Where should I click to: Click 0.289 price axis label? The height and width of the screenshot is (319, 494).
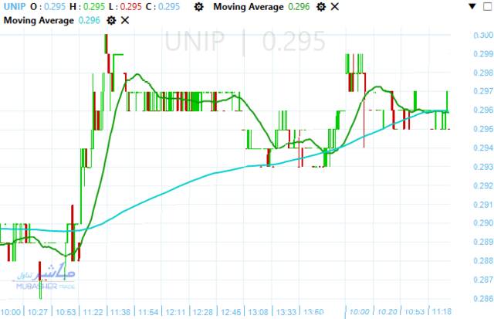pos(483,242)
